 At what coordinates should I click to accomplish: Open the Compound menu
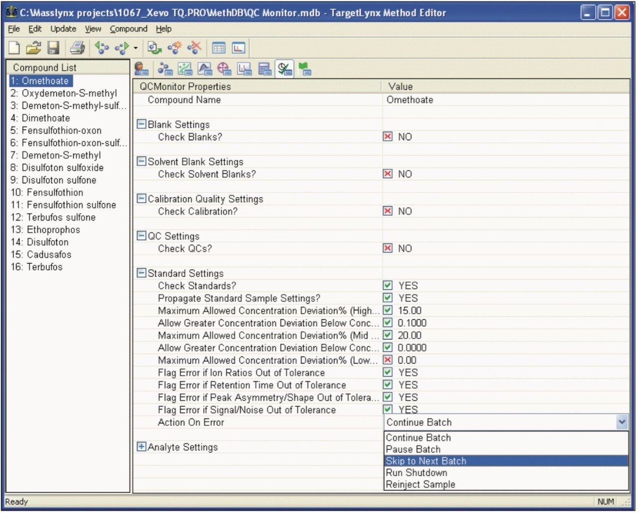[129, 29]
